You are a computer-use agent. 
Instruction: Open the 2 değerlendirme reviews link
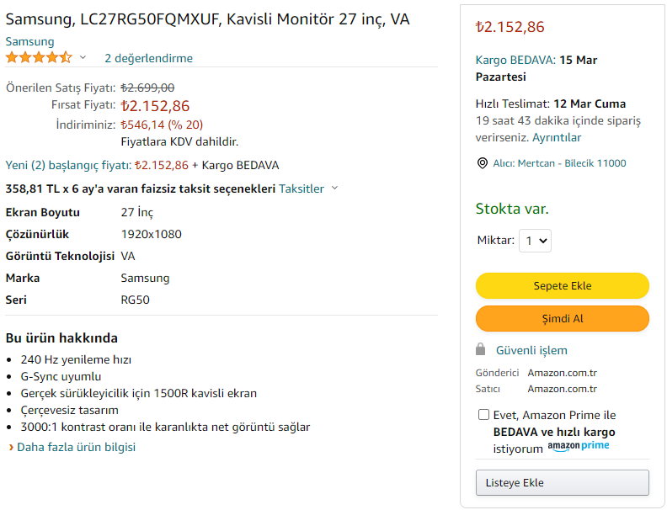coord(148,58)
